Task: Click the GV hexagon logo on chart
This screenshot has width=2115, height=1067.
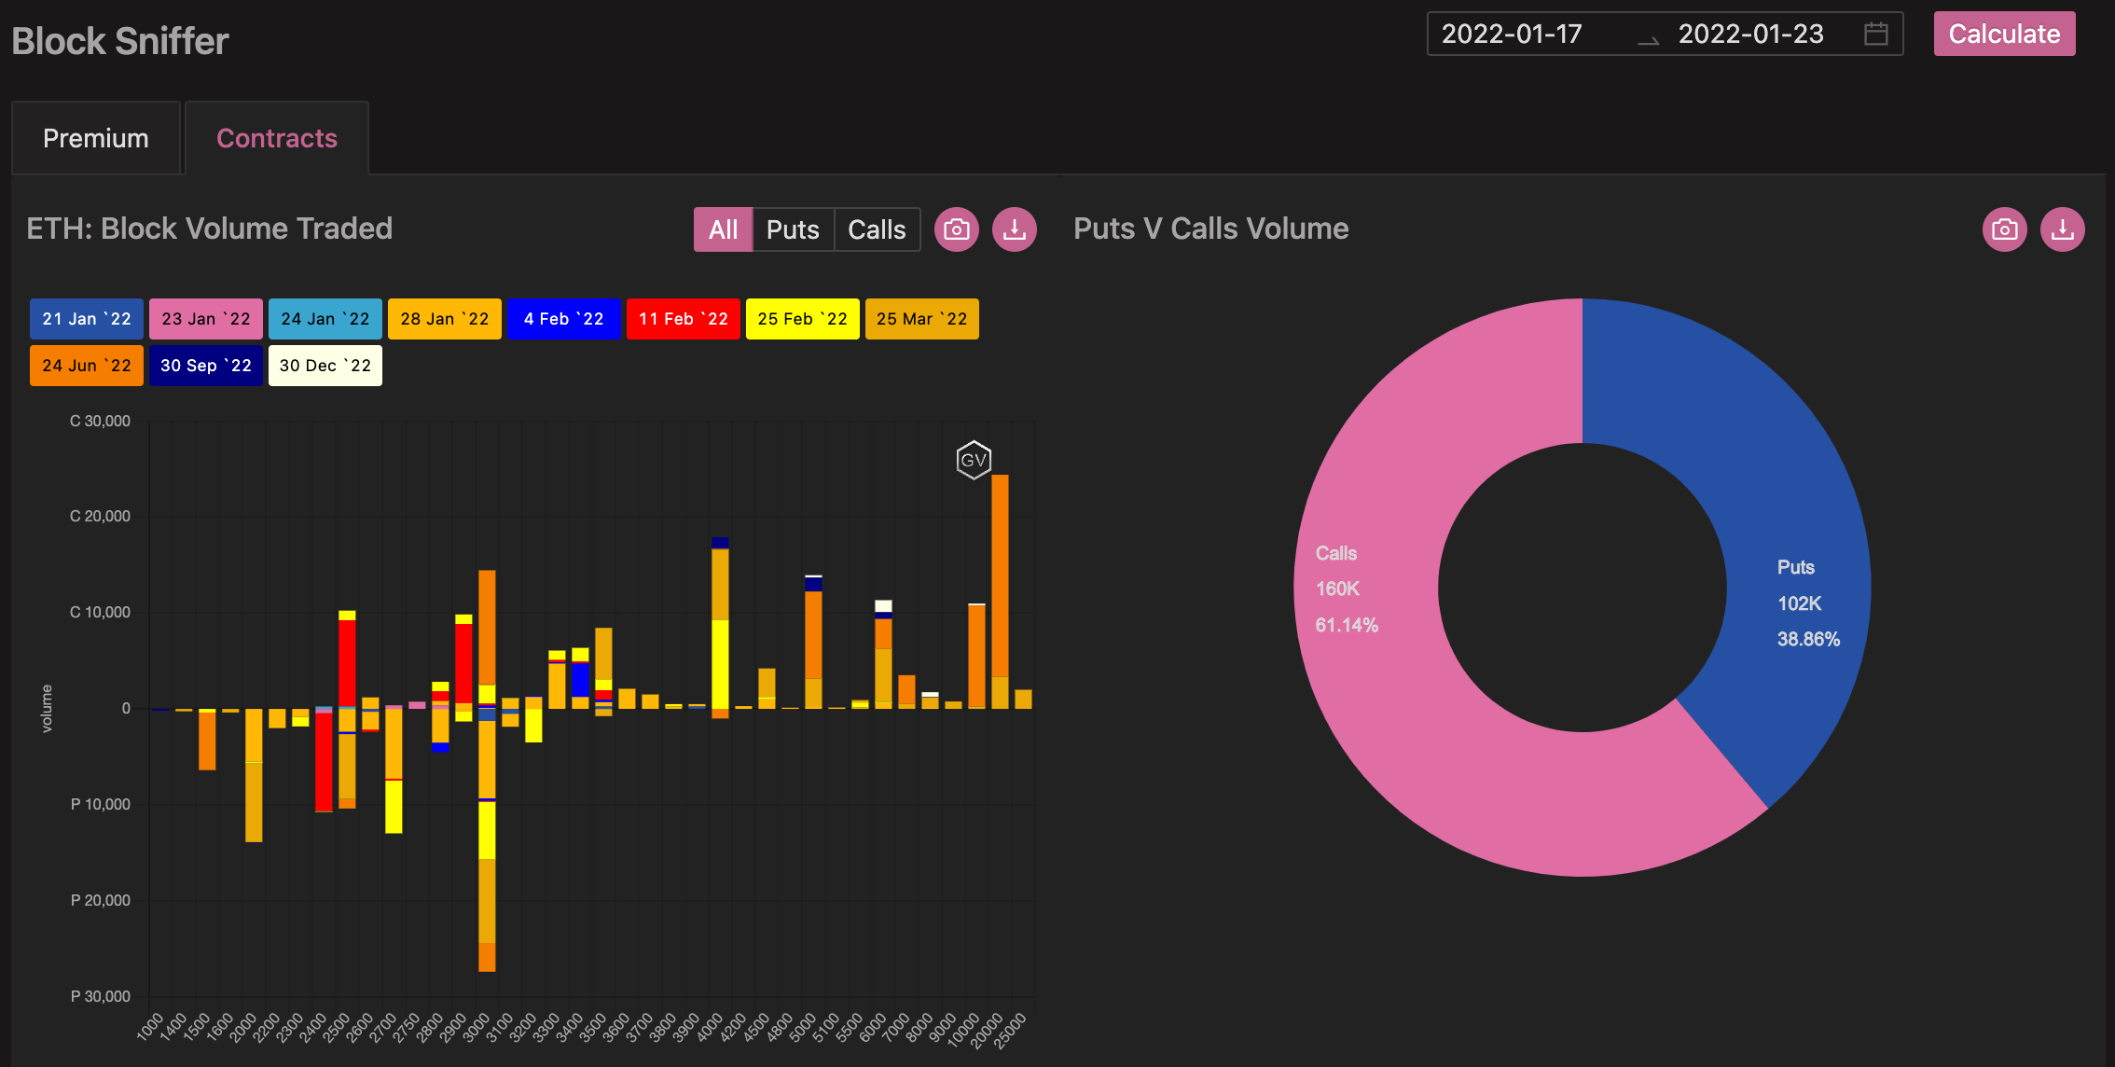Action: pyautogui.click(x=974, y=460)
